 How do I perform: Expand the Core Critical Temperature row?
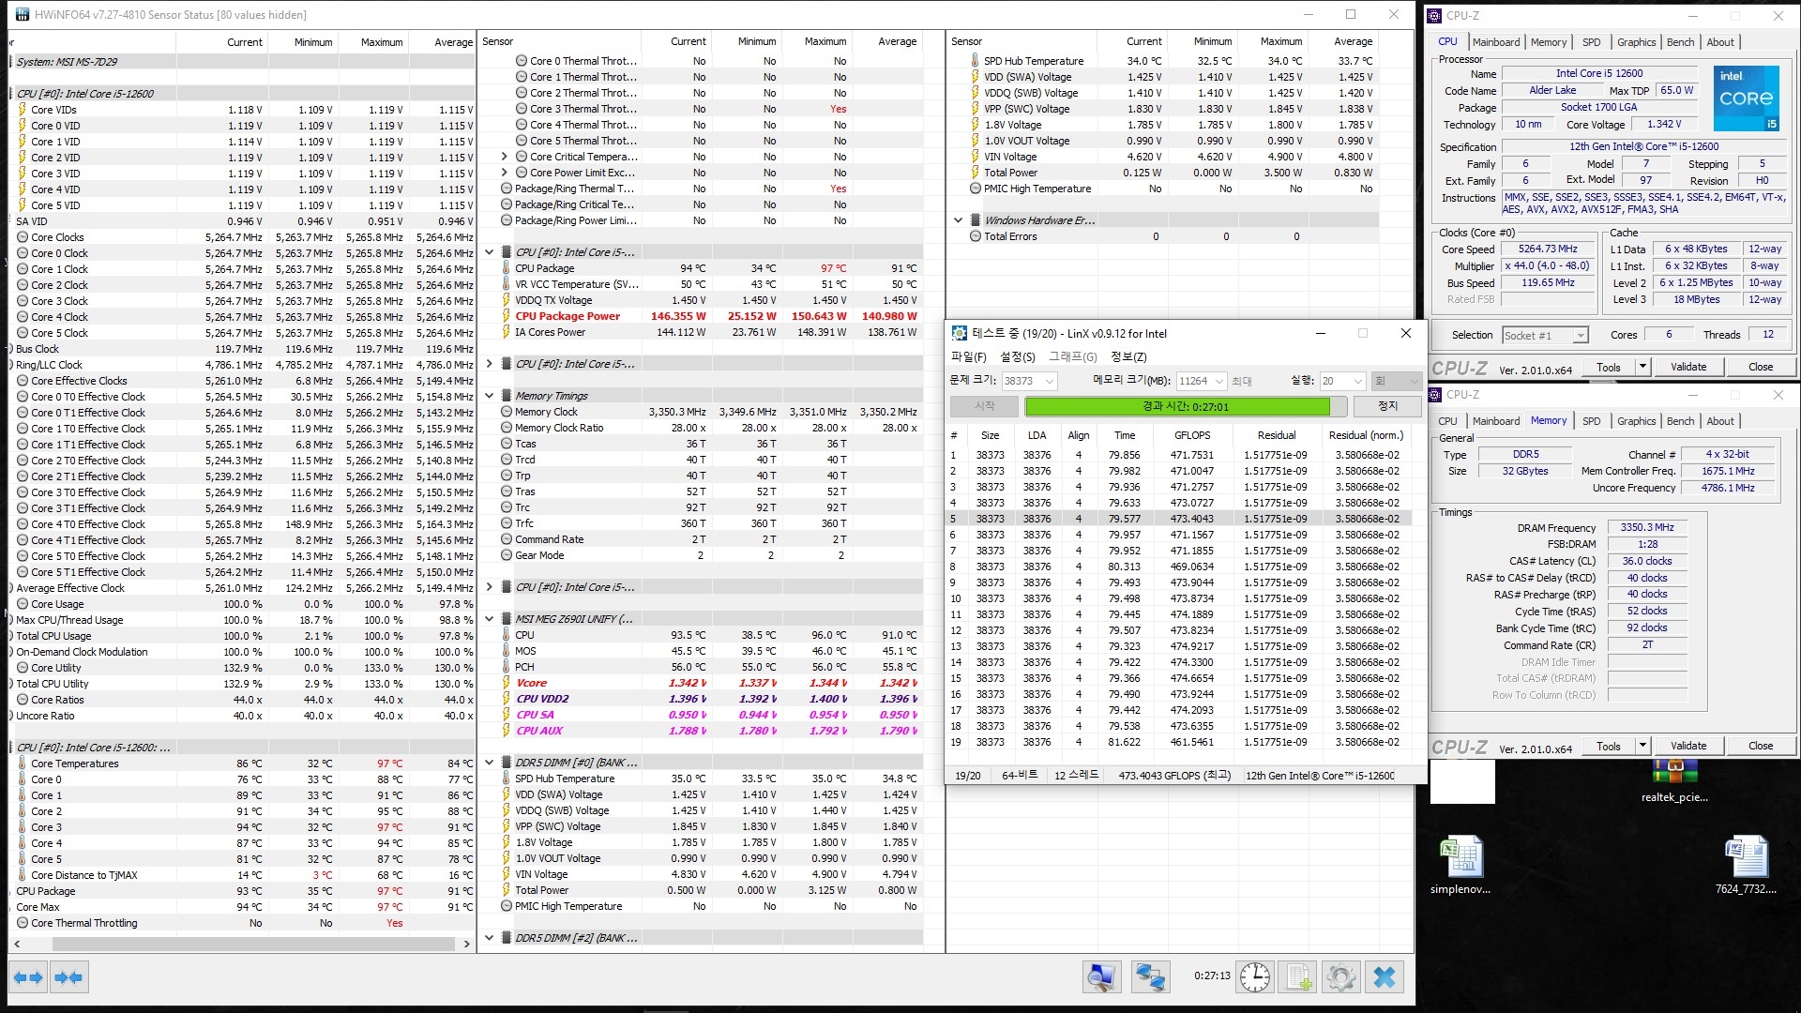point(504,157)
